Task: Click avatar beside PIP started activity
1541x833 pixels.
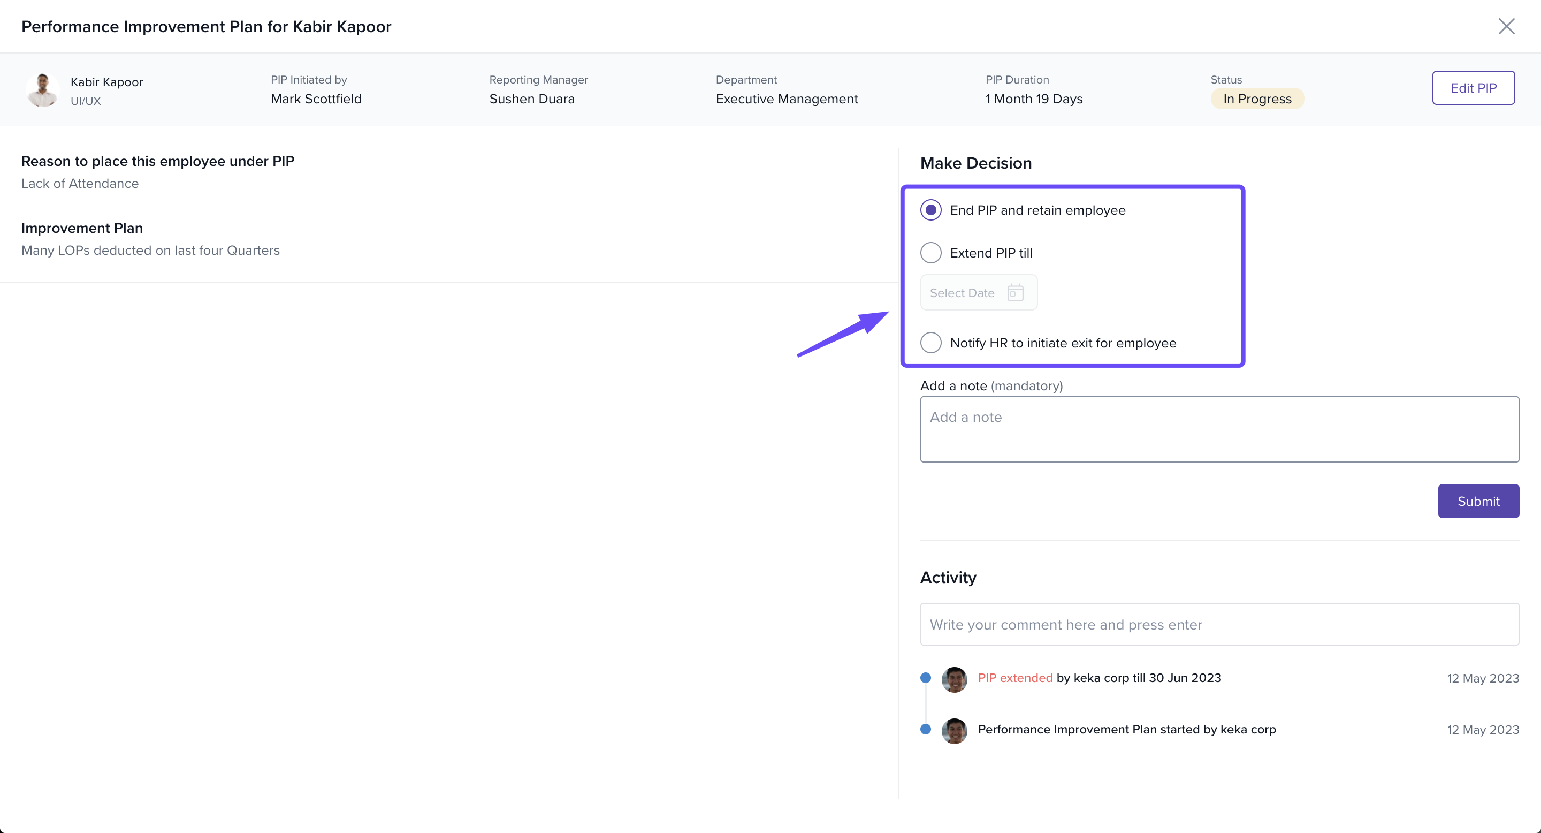Action: pyautogui.click(x=954, y=731)
